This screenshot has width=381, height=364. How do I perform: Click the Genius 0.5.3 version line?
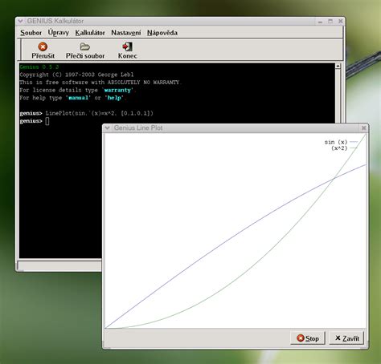(x=39, y=67)
